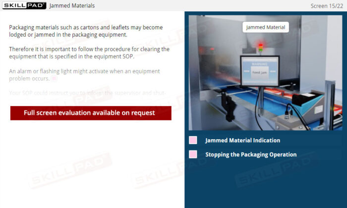Viewport: 347px width, 208px height.
Task: Click the small pink marker after 'problem occurs.'
Action: click(x=54, y=78)
